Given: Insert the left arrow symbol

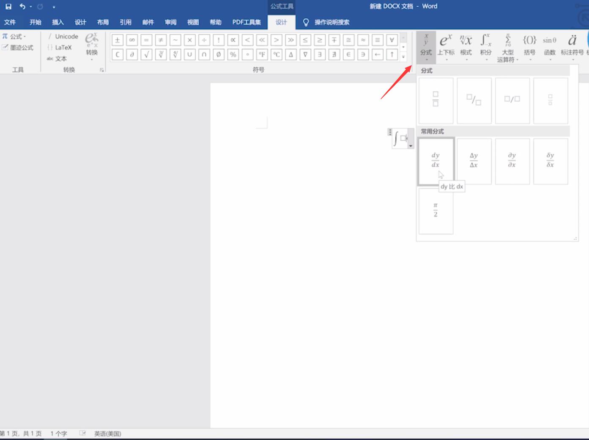Looking at the screenshot, I should point(378,55).
